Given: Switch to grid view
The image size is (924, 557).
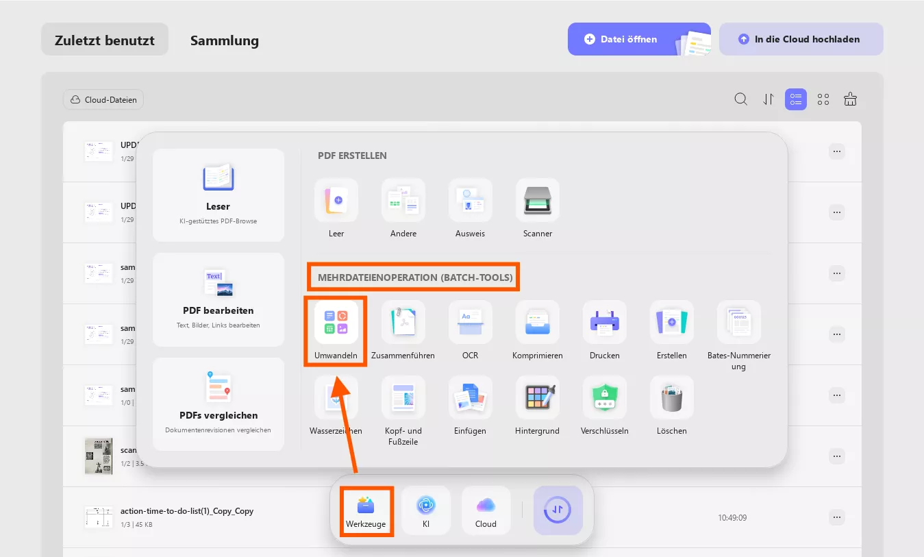Looking at the screenshot, I should pyautogui.click(x=823, y=99).
